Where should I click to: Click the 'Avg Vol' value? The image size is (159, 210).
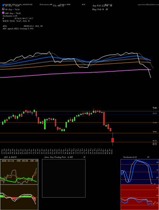[102, 6]
